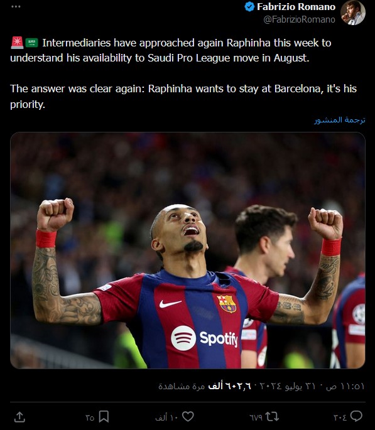Click the reply count 304
The image size is (375, 430).
tap(340, 417)
